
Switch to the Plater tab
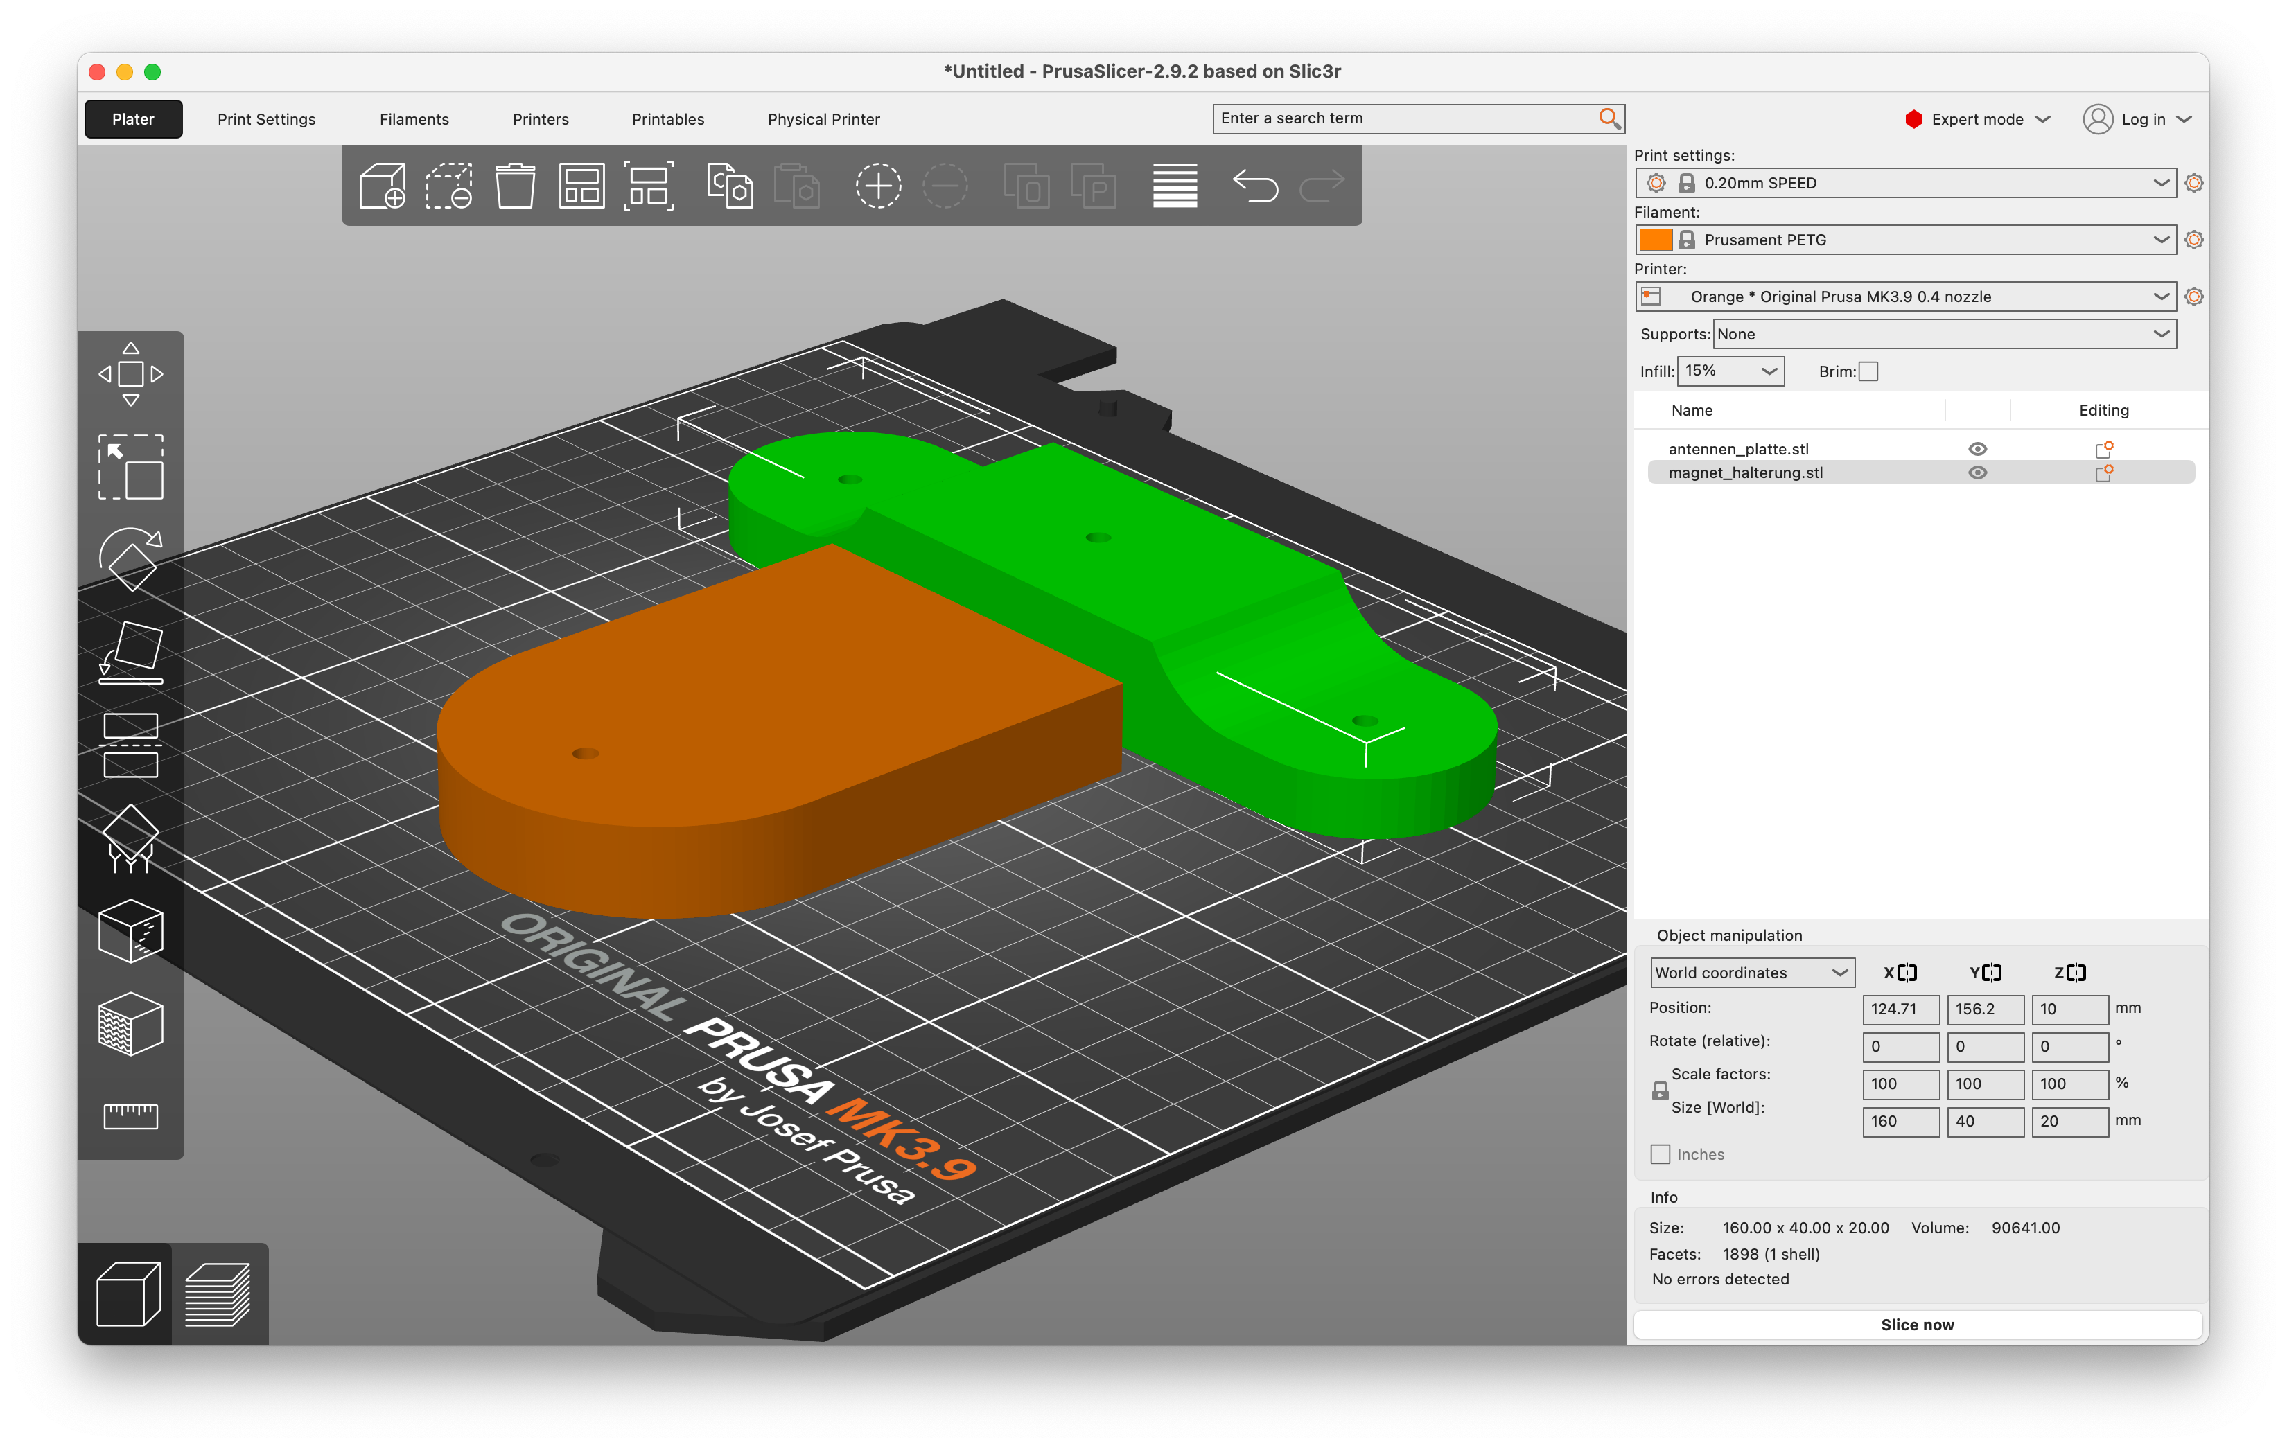133,118
